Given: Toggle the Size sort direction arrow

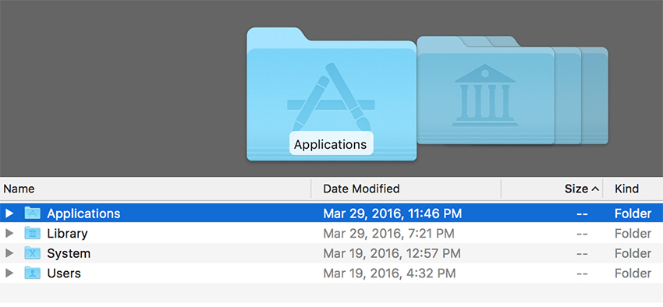Looking at the screenshot, I should coord(595,189).
